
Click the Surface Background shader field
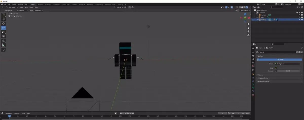[288, 64]
